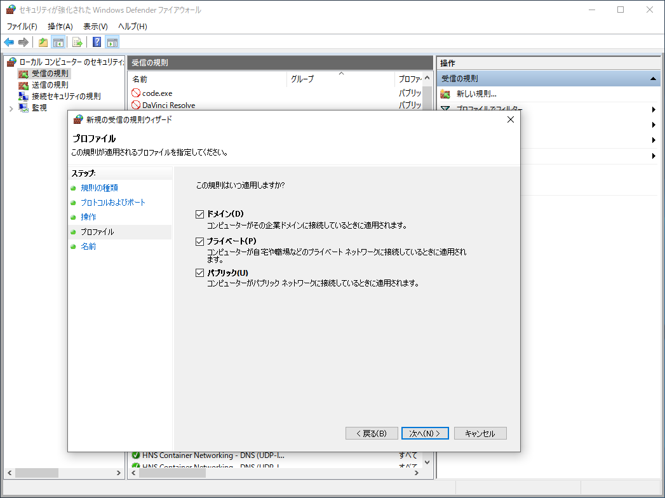The width and height of the screenshot is (665, 498).
Task: Click the Help question mark icon
Action: (96, 42)
